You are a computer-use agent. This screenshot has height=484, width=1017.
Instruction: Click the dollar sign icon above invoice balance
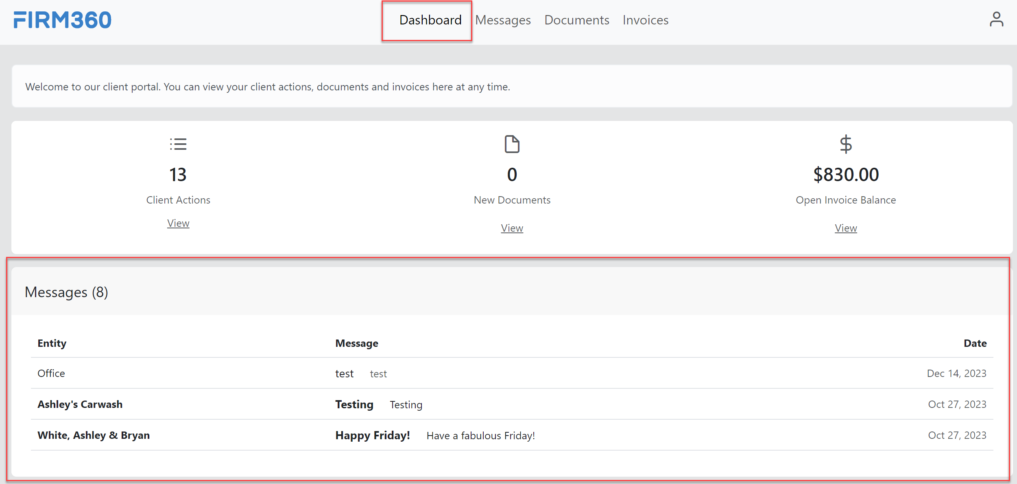845,144
